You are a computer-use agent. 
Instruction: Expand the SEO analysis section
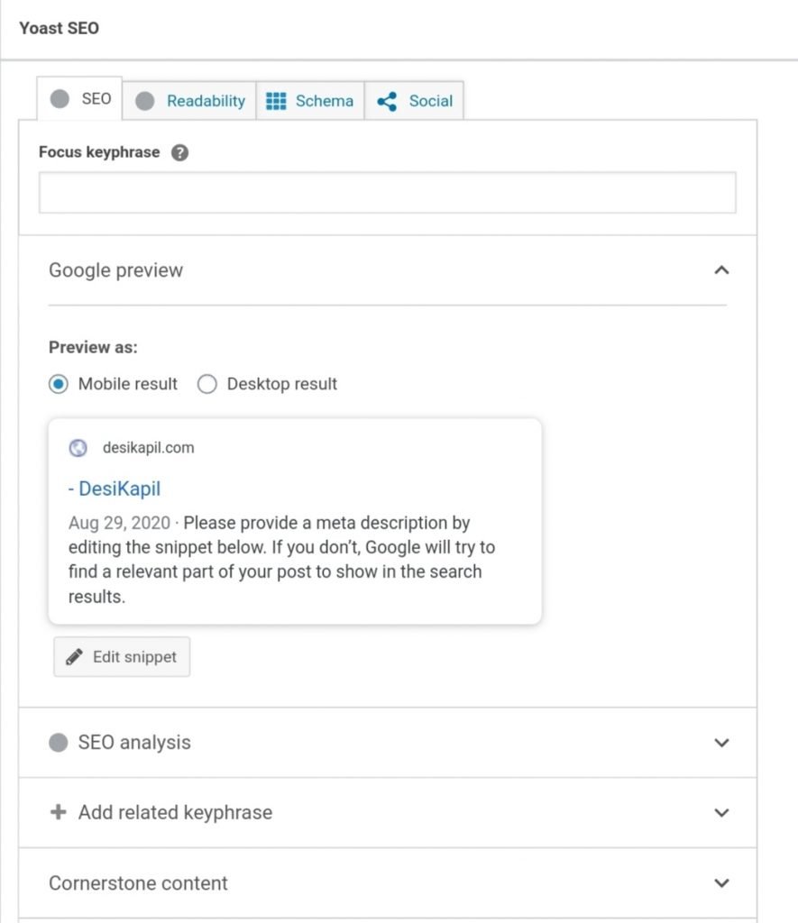[x=720, y=743]
